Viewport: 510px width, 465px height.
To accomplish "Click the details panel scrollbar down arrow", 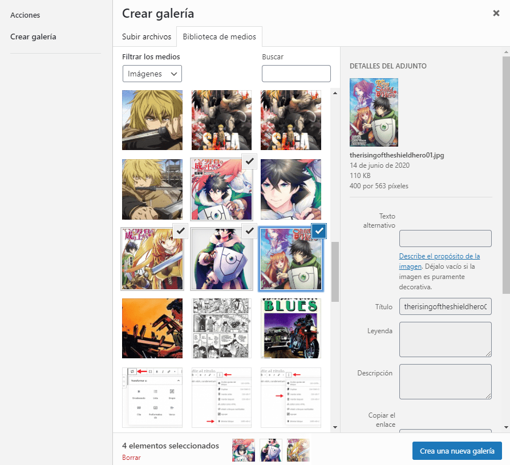I will click(506, 427).
